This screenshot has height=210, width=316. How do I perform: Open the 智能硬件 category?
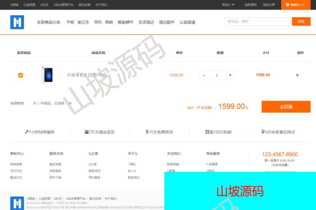click(126, 22)
